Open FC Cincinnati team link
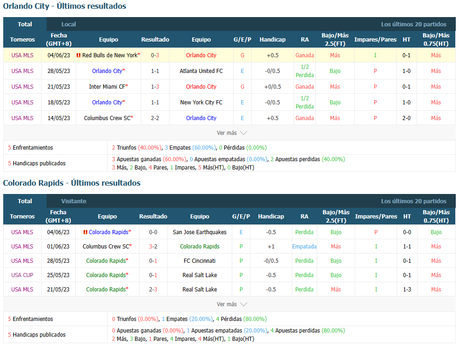Image resolution: width=459 pixels, height=345 pixels. (199, 260)
